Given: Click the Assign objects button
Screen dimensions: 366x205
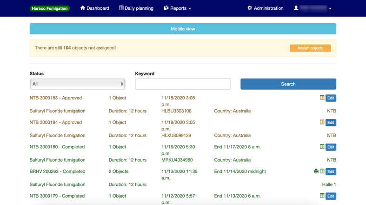Looking at the screenshot, I should point(310,48).
